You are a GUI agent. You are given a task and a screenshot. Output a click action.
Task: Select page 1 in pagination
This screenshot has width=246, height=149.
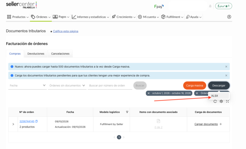click(119, 137)
